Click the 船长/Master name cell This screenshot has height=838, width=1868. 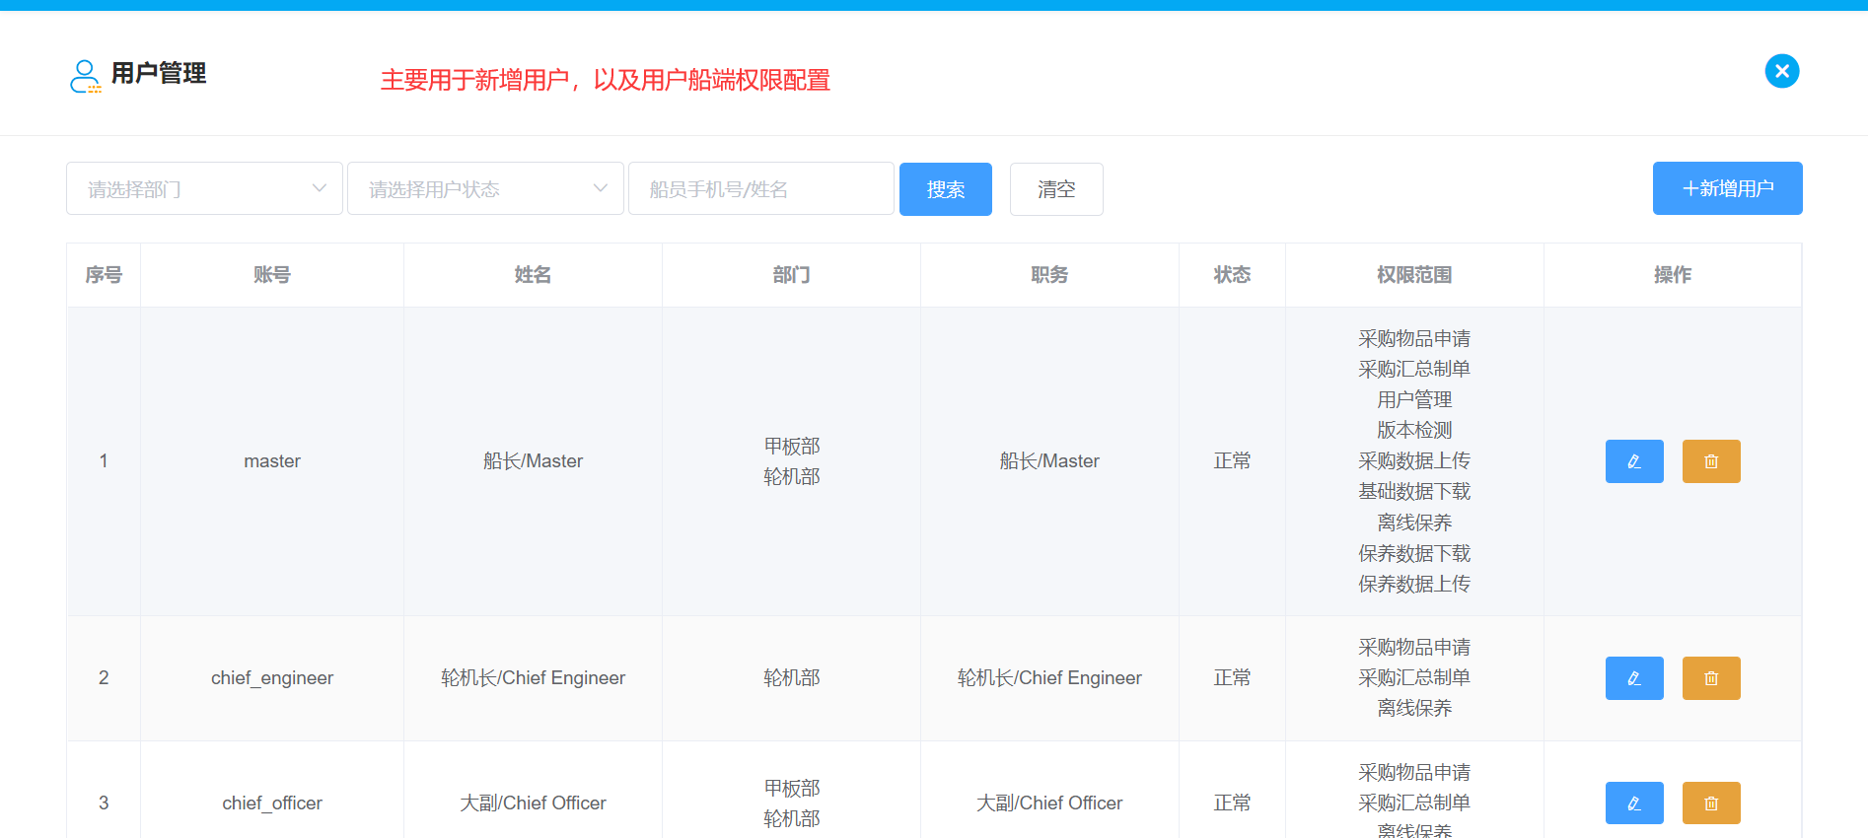(533, 461)
